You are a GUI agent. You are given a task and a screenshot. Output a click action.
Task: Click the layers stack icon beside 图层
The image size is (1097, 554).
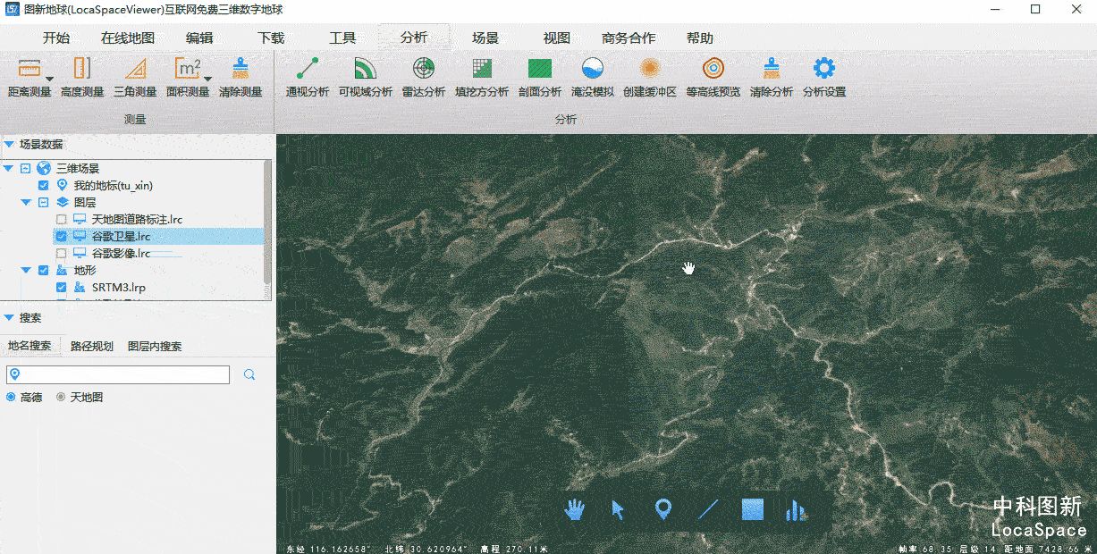click(62, 203)
